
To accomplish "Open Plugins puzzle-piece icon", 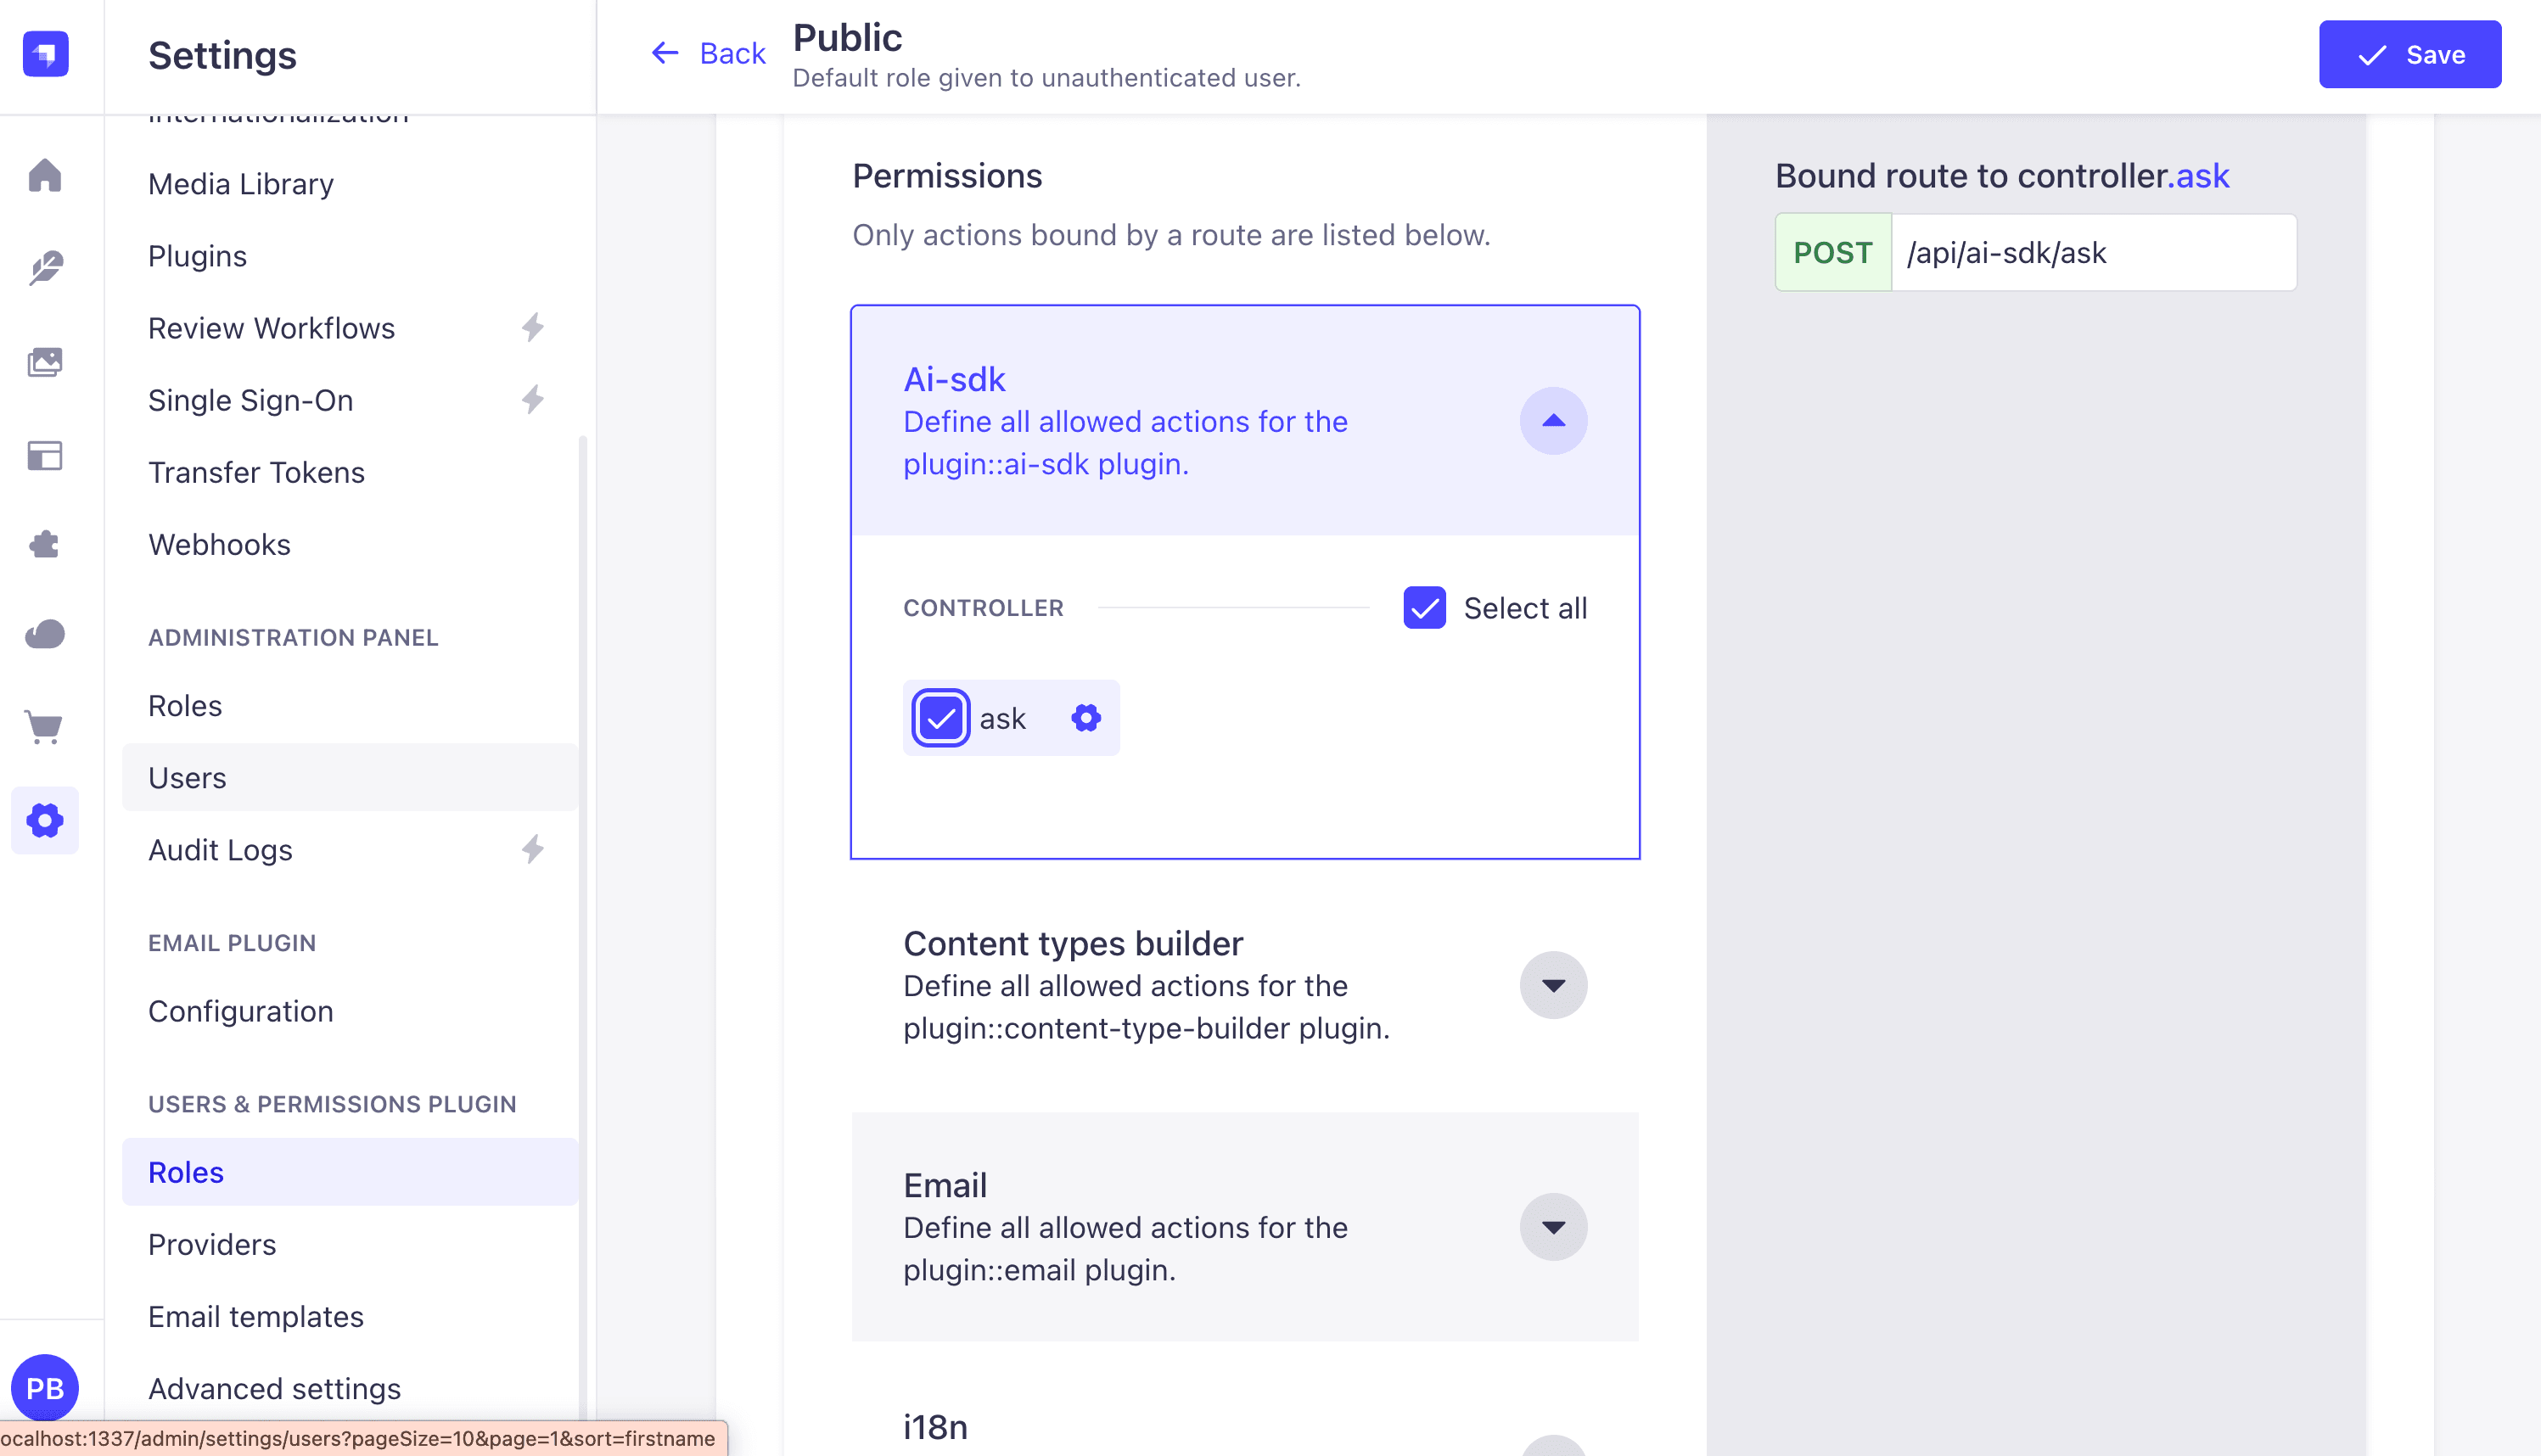I will click(45, 544).
